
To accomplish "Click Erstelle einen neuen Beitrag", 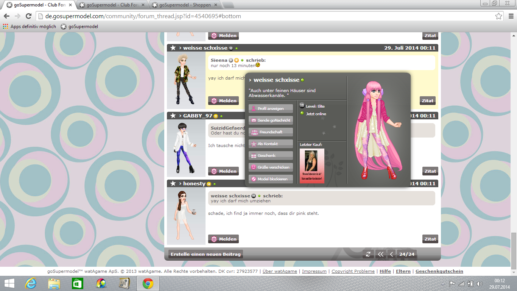I will point(206,254).
